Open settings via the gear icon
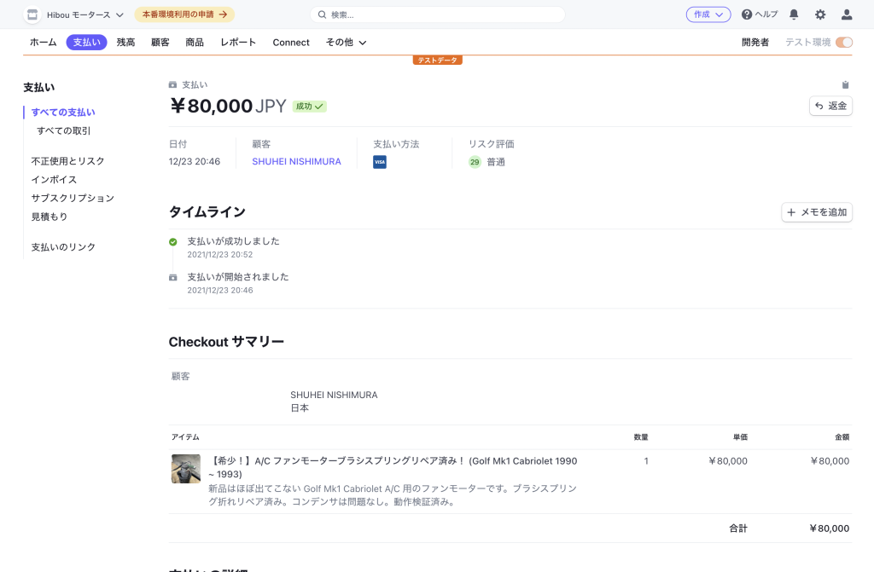This screenshot has width=874, height=572. pyautogui.click(x=820, y=14)
